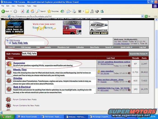
Task: Click the Mail envelope toolbar icon
Action: (68, 11)
